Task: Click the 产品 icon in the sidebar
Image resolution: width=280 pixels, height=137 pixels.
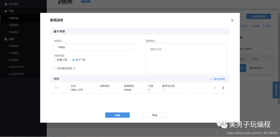Action: click(6, 11)
